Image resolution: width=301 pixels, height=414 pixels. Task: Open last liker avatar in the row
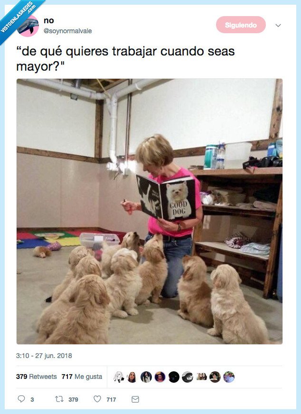229,377
